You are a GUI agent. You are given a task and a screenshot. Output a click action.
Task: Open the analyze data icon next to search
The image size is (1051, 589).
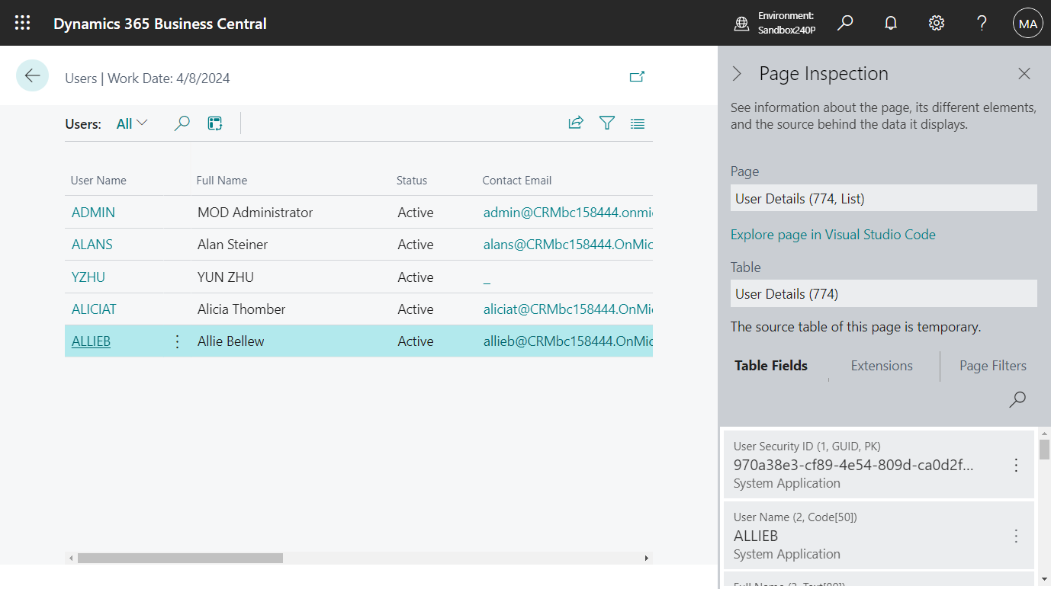pos(214,122)
